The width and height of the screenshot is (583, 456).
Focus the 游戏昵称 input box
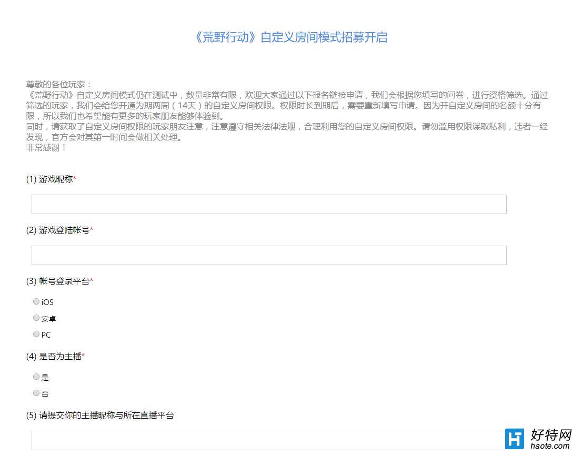pyautogui.click(x=269, y=205)
